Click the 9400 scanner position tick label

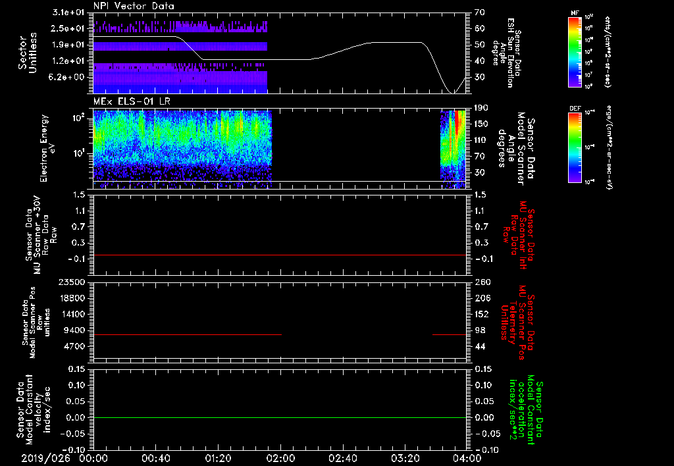pos(74,330)
